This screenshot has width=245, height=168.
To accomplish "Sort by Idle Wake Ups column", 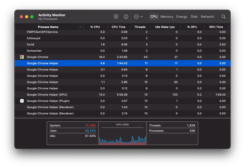I will (x=165, y=27).
